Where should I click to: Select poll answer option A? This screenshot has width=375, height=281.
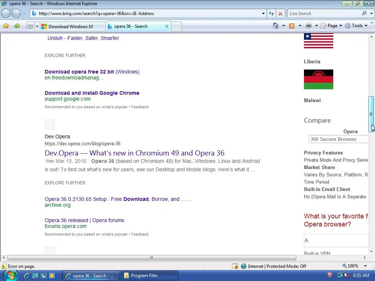click(336, 240)
